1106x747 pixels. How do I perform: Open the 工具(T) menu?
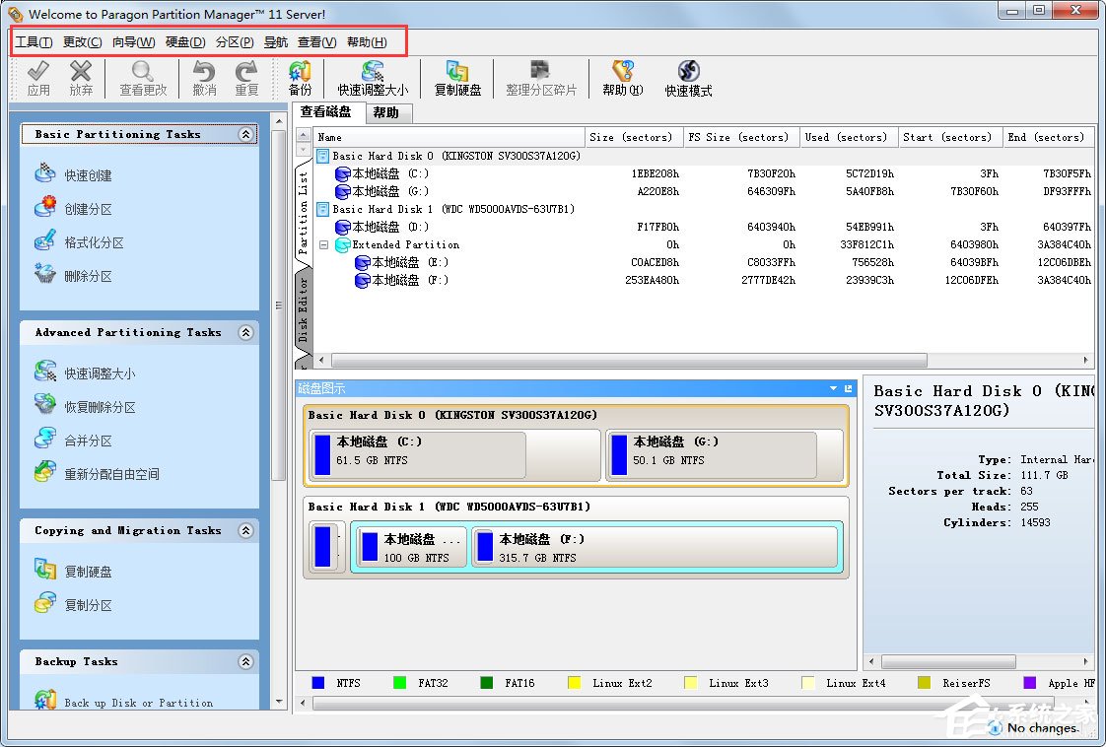pyautogui.click(x=34, y=42)
